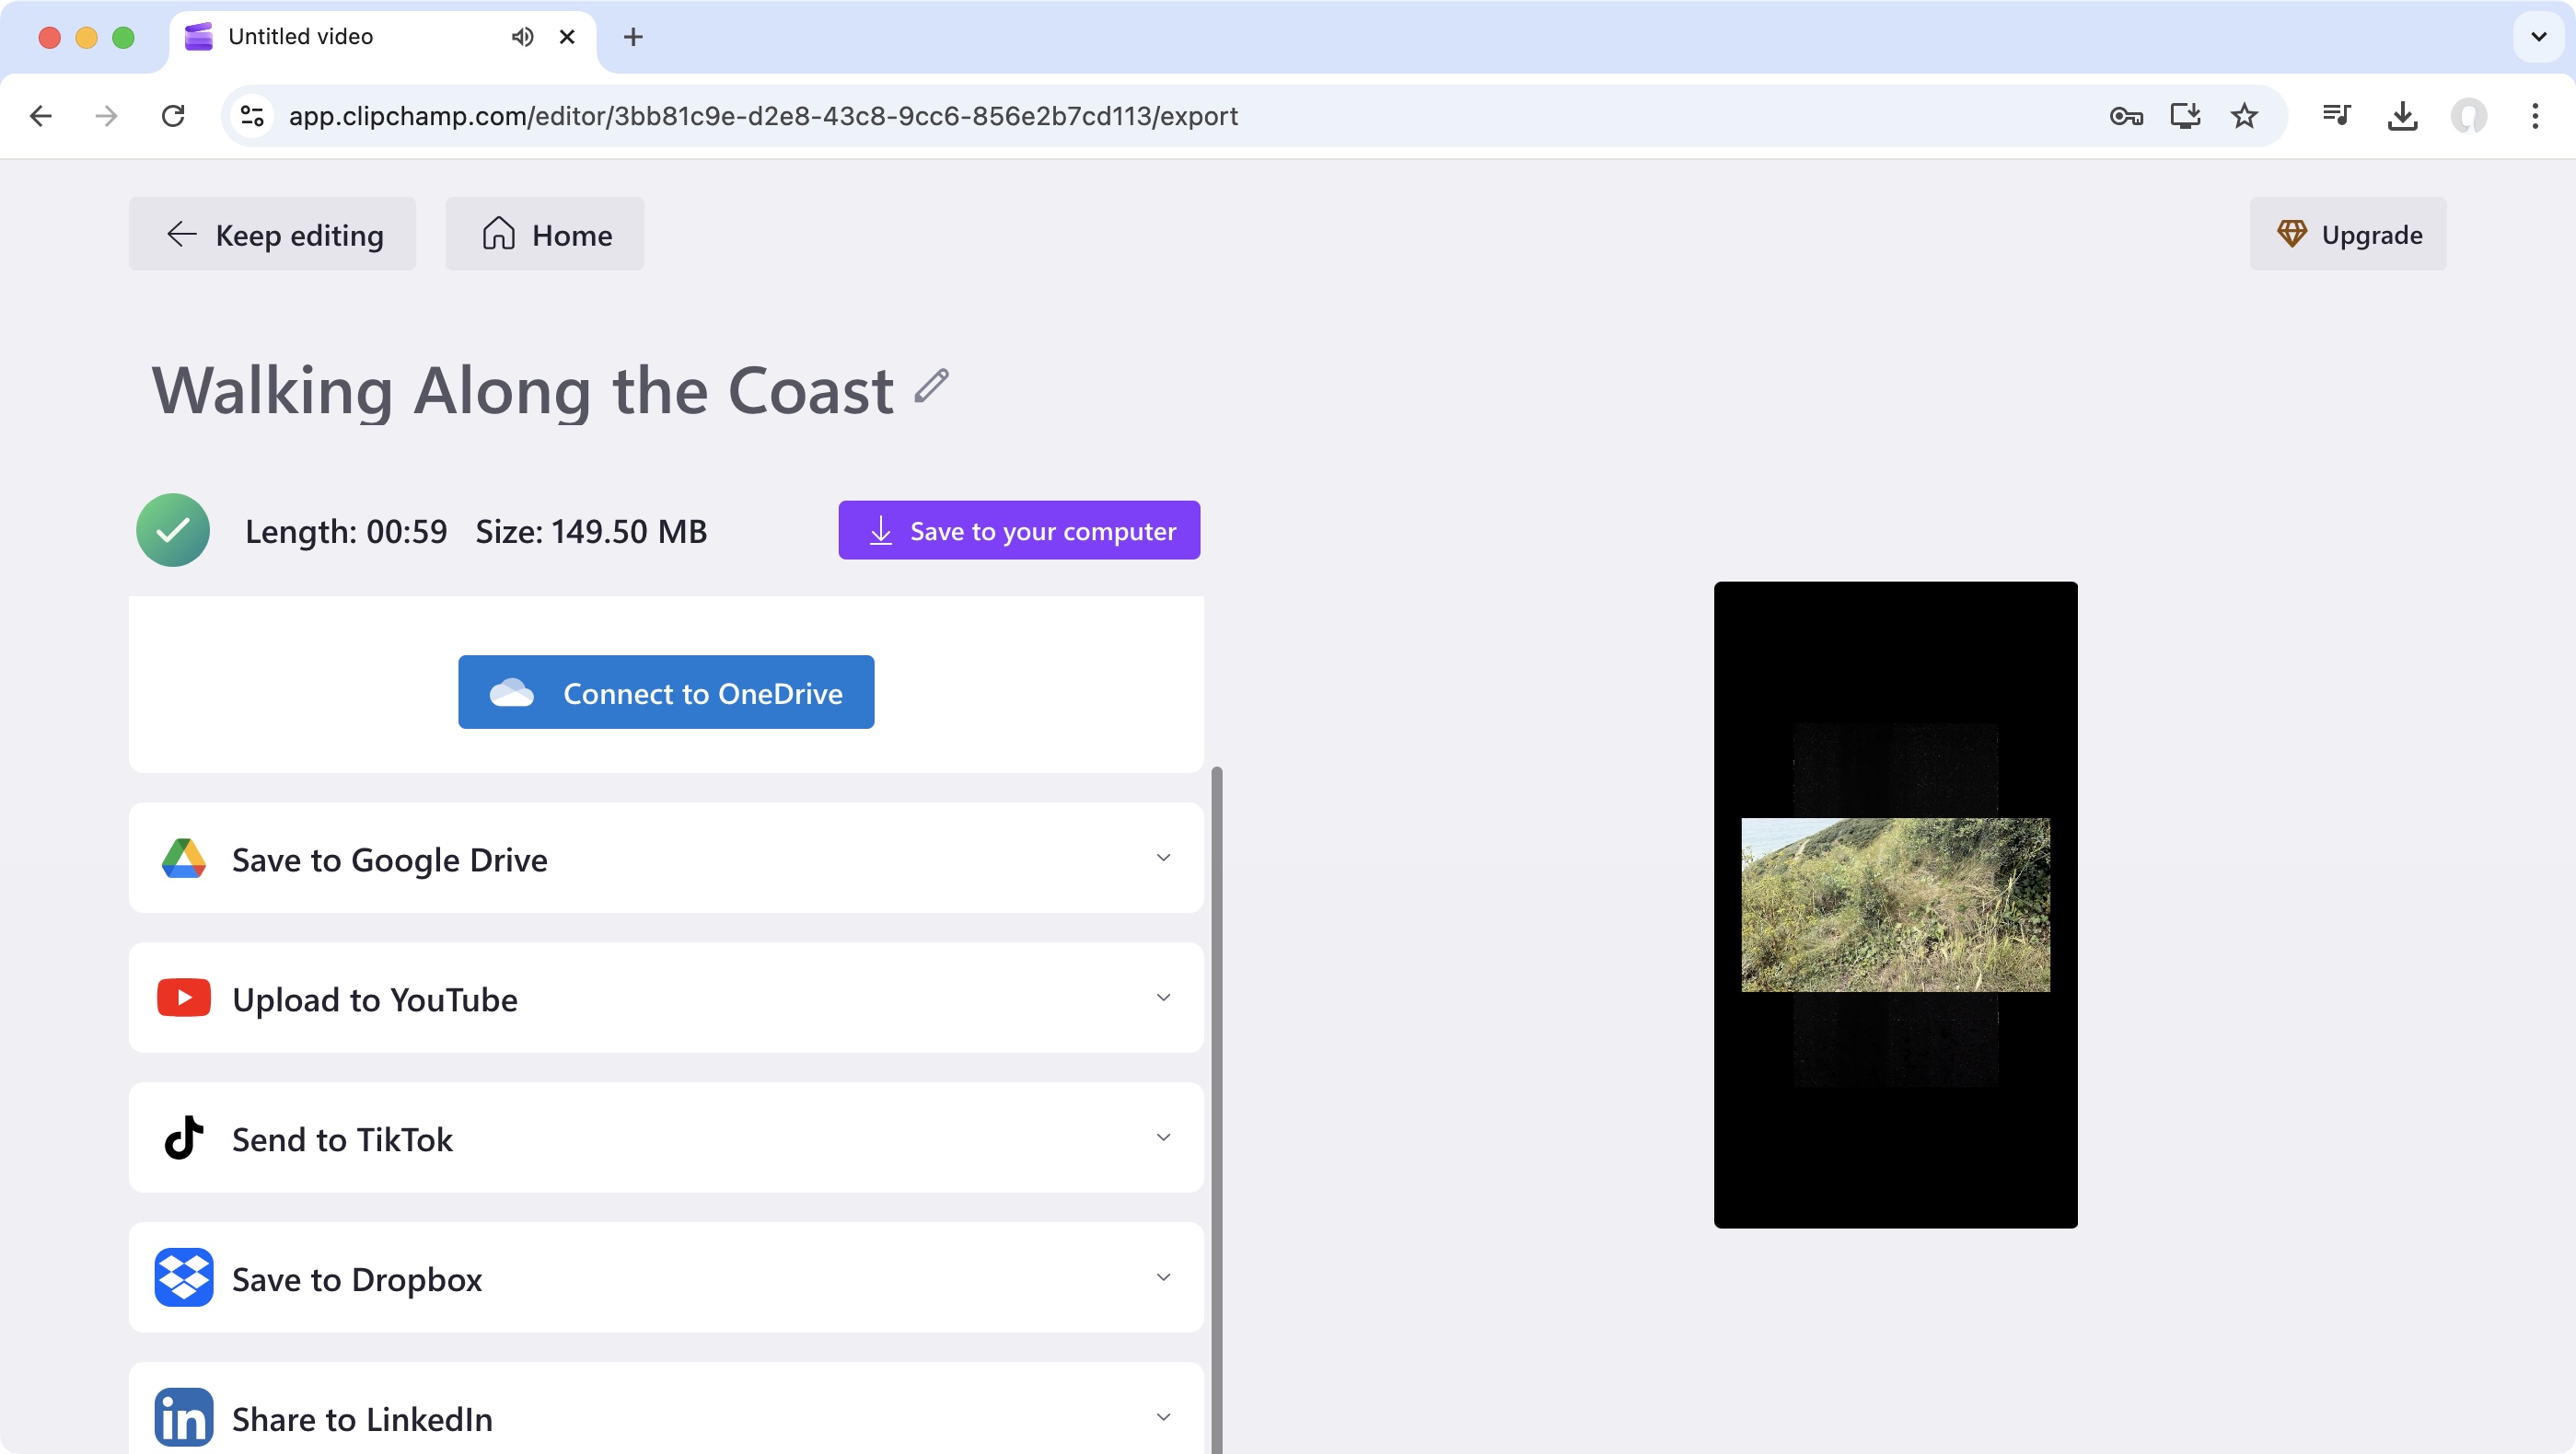Screen dimensions: 2576x1454
Task: Expand the Upload to YouTube section
Action: point(1162,998)
